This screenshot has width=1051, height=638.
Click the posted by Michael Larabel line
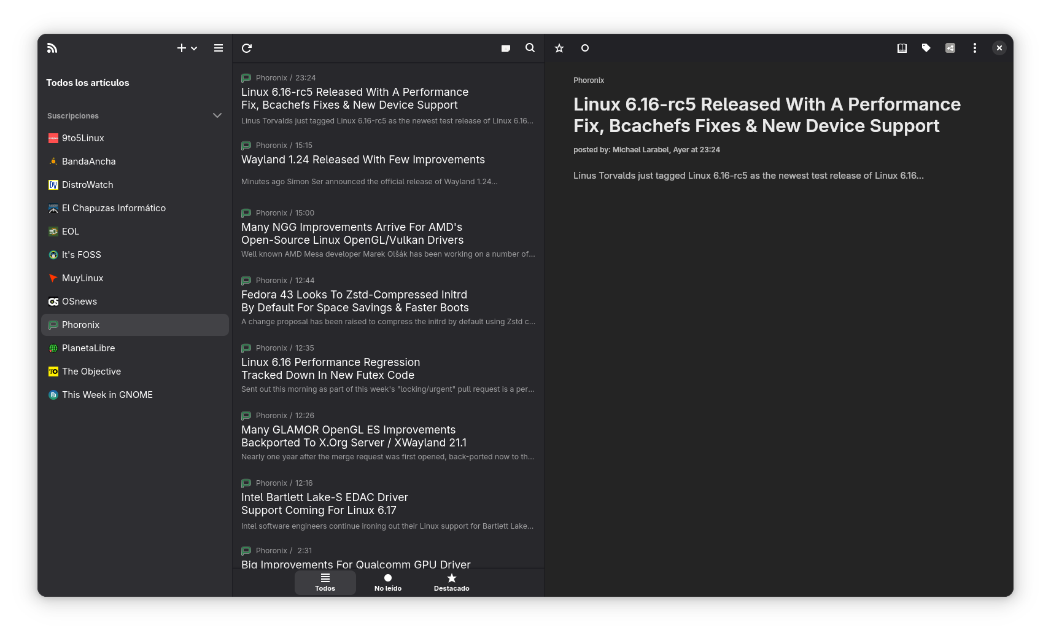[646, 150]
